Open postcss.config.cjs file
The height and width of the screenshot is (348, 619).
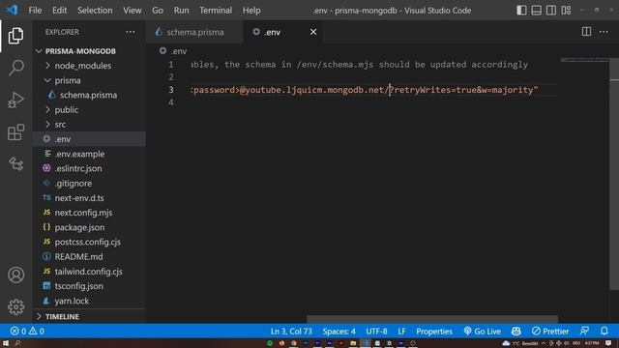[x=88, y=242]
